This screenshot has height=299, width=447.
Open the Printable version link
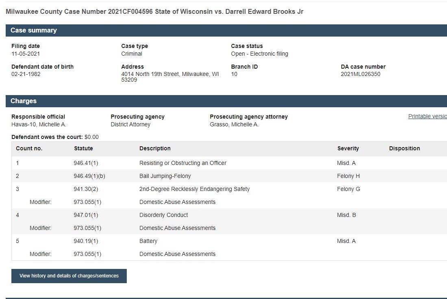[x=427, y=116]
